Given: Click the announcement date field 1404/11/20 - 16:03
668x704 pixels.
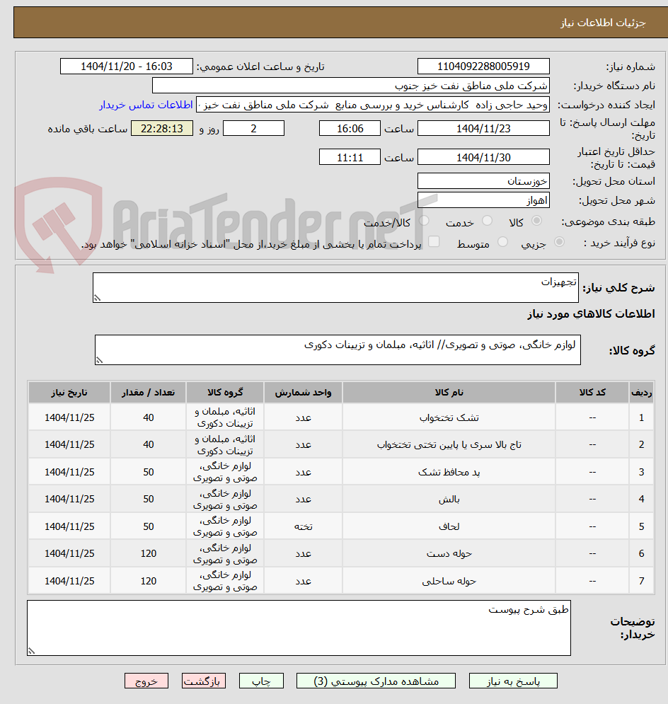Looking at the screenshot, I should [x=127, y=66].
